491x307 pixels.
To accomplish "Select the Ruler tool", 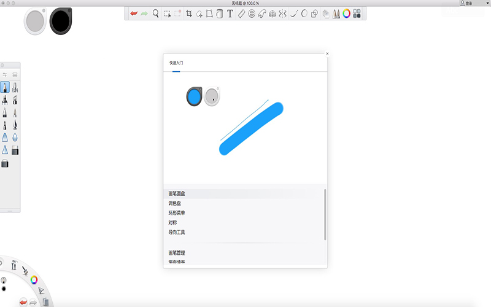I will coord(241,14).
